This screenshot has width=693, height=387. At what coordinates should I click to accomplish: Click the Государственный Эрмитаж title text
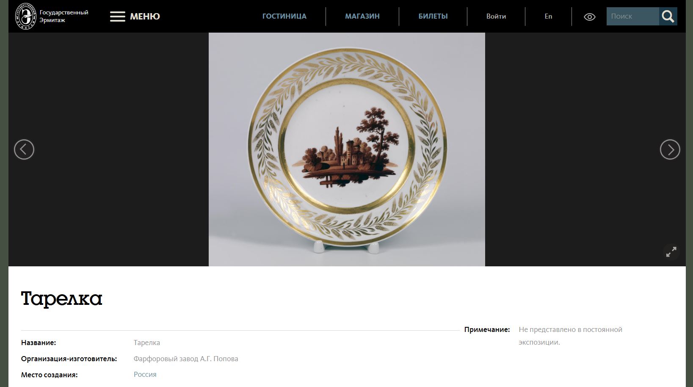click(64, 16)
